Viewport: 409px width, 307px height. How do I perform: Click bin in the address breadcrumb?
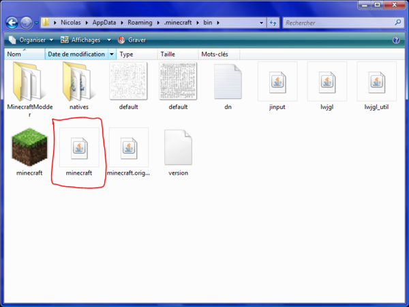(208, 23)
